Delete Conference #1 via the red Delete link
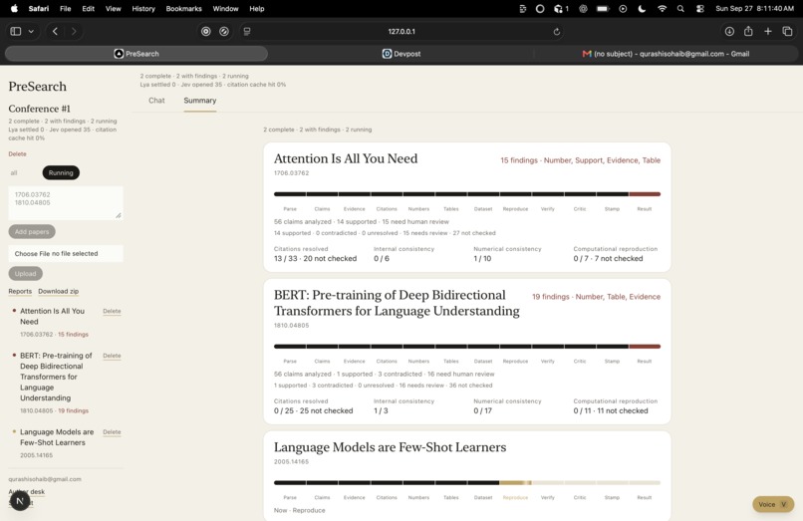Screen dimensions: 803x521 pyautogui.click(x=17, y=153)
